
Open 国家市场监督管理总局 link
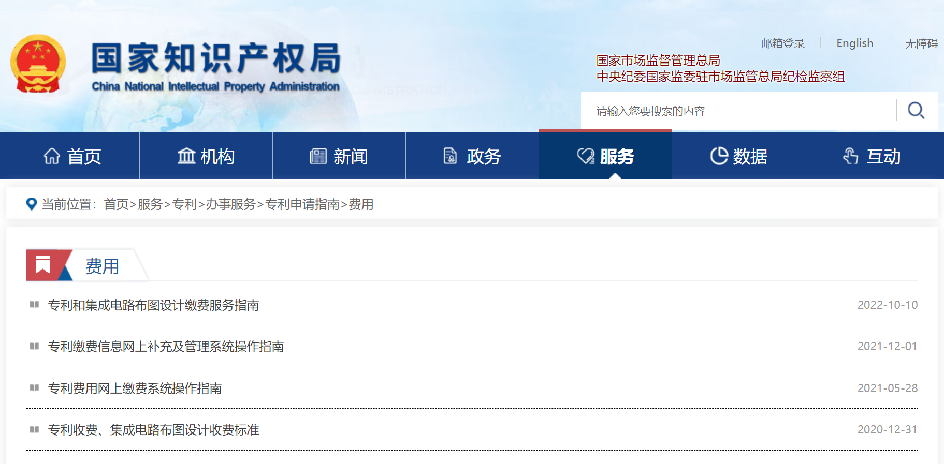click(658, 61)
